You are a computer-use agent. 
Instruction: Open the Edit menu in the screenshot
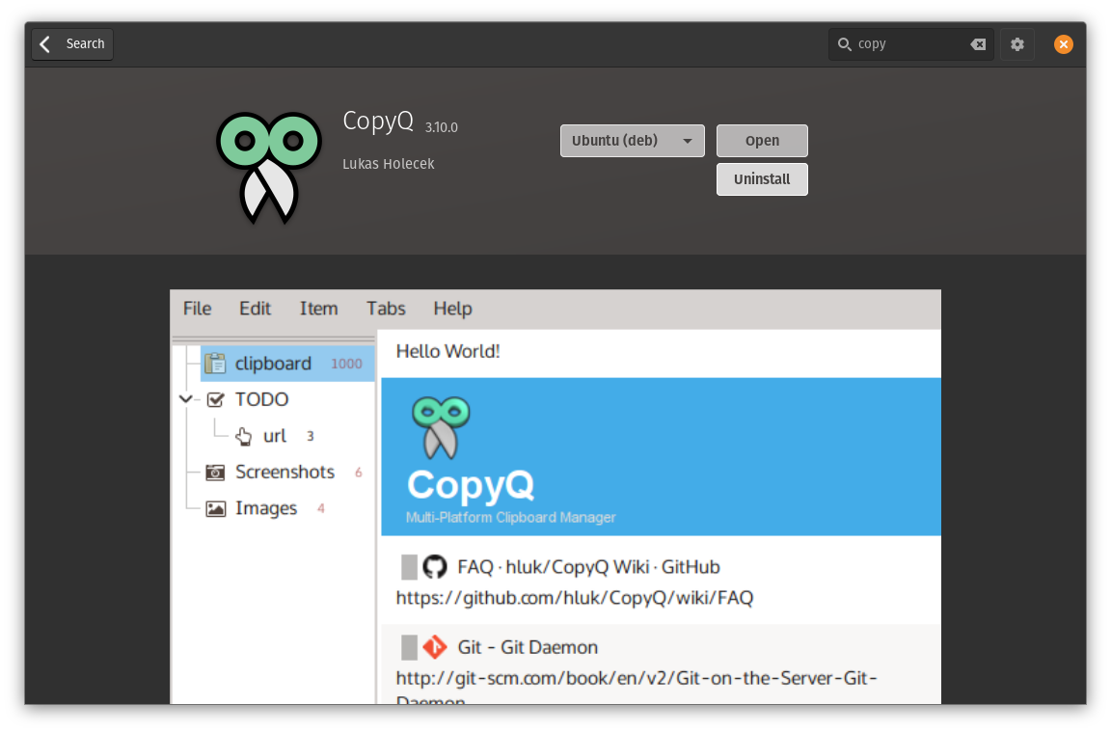255,309
